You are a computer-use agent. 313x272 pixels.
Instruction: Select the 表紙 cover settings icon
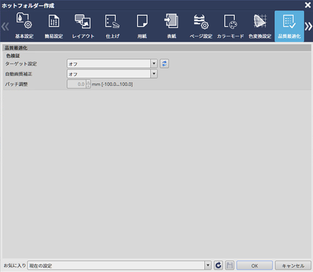pyautogui.click(x=171, y=26)
